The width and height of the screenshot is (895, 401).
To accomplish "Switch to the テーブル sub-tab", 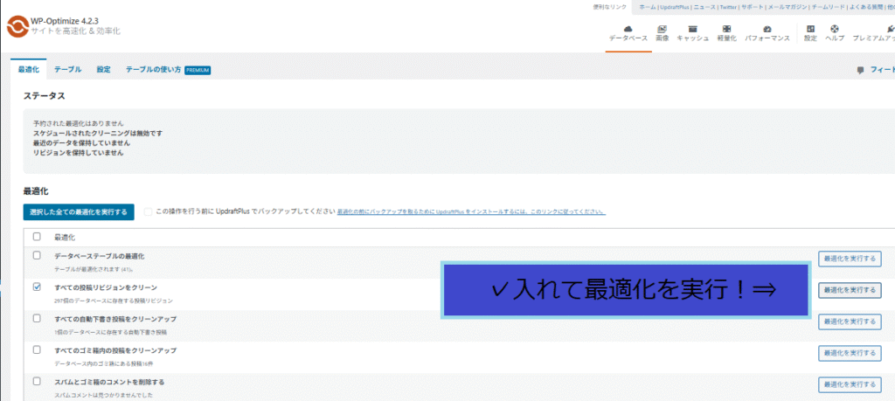I will 68,70.
